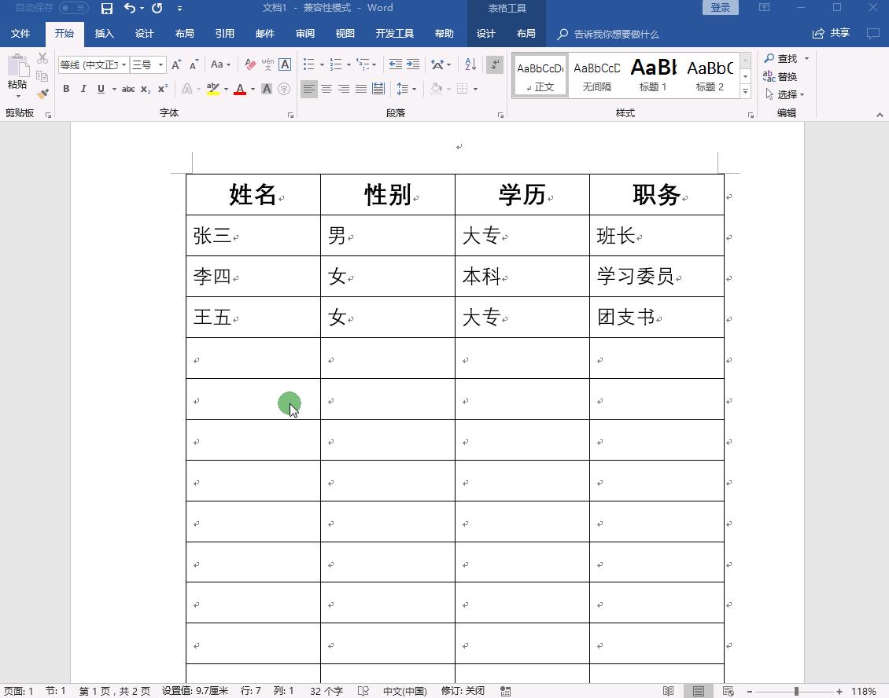Toggle bold formatting in the font group
This screenshot has width=889, height=698.
(66, 89)
